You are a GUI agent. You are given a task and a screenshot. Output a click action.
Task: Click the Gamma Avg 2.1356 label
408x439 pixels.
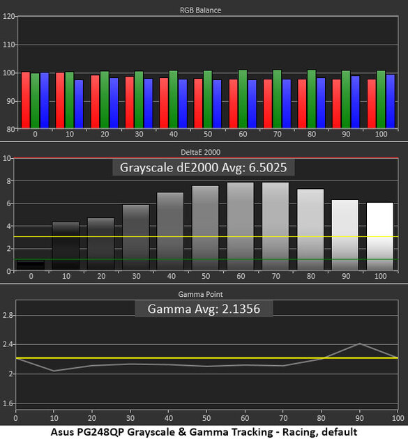pyautogui.click(x=204, y=309)
